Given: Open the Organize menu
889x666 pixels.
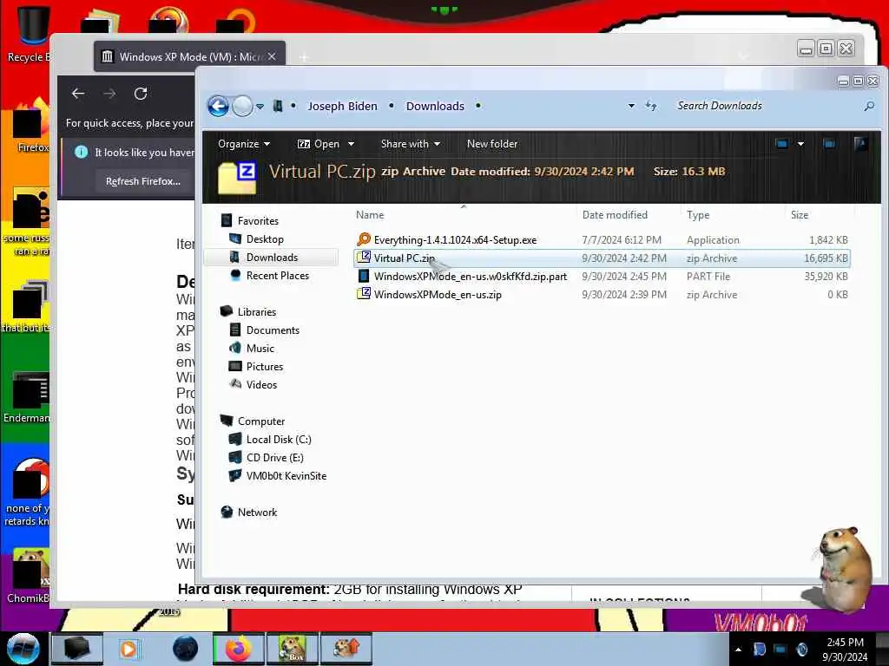Looking at the screenshot, I should coord(244,144).
